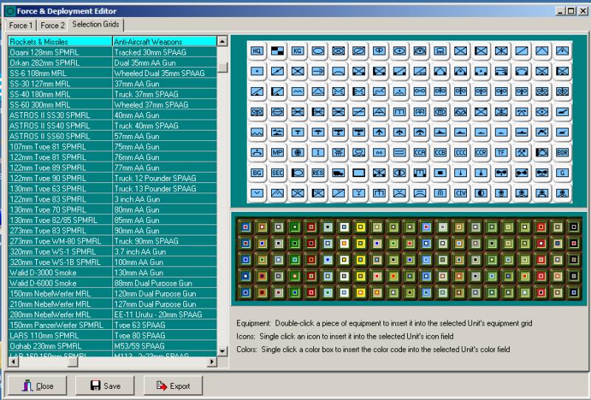Image resolution: width=591 pixels, height=400 pixels.
Task: Choose the TF task force icon
Action: 501,153
